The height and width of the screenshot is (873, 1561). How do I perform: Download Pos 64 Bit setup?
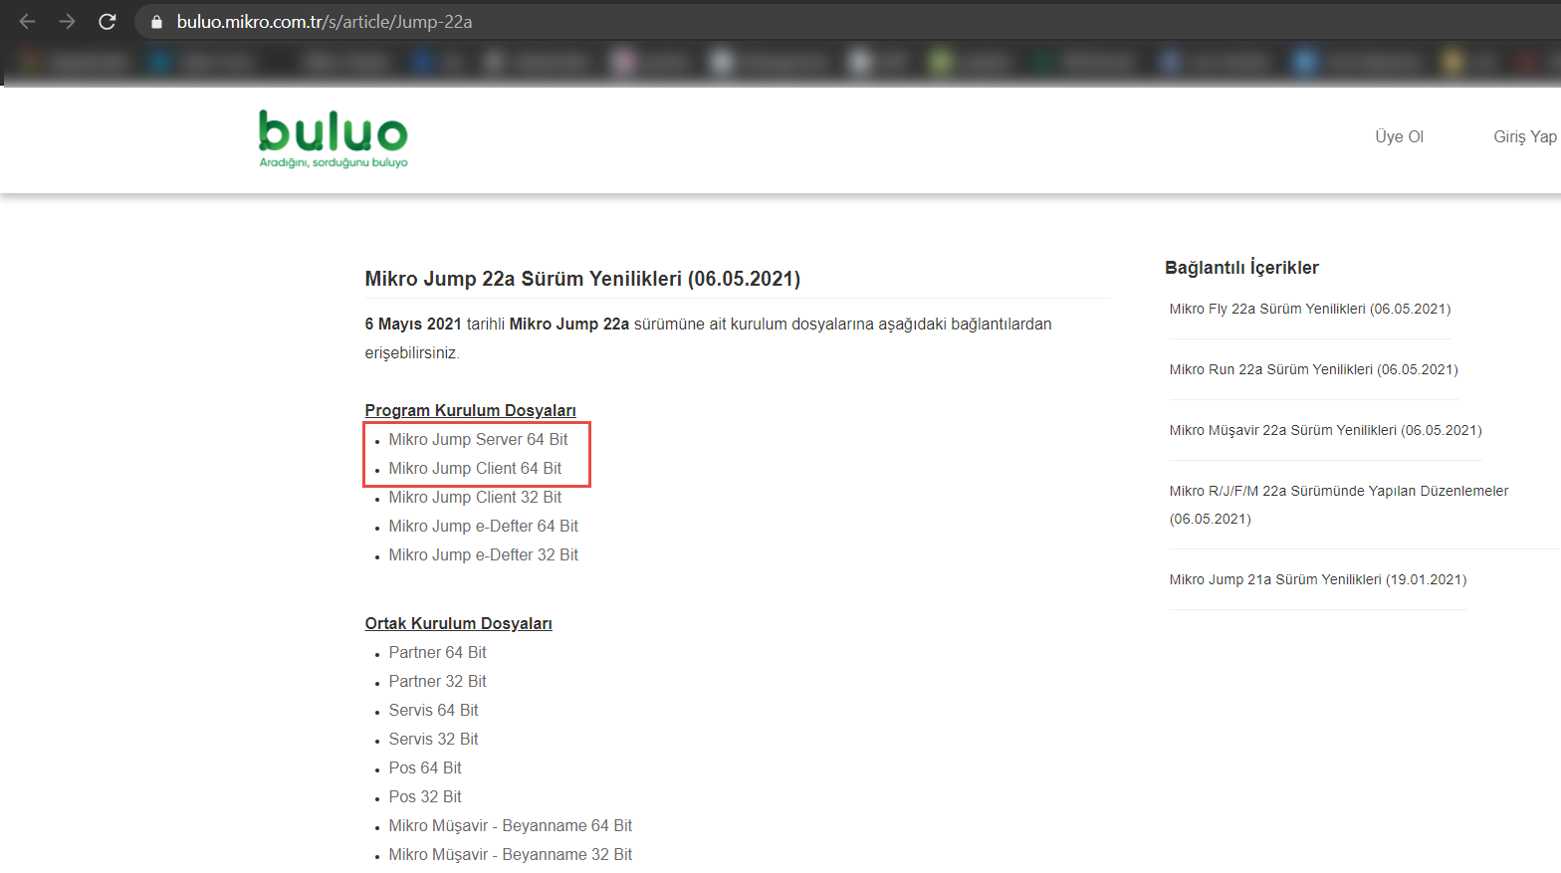point(425,767)
